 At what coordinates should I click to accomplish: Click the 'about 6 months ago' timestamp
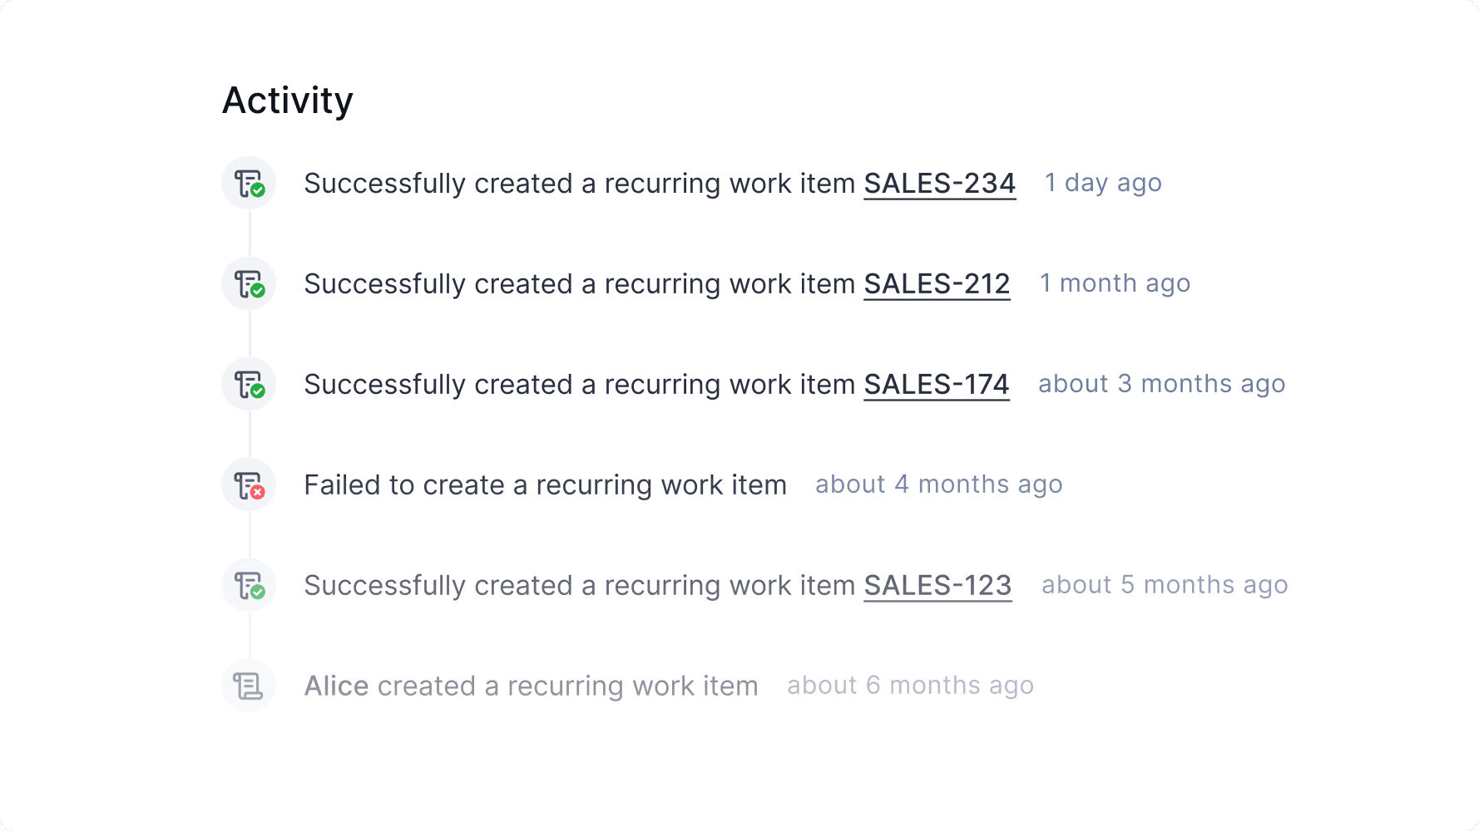[909, 685]
